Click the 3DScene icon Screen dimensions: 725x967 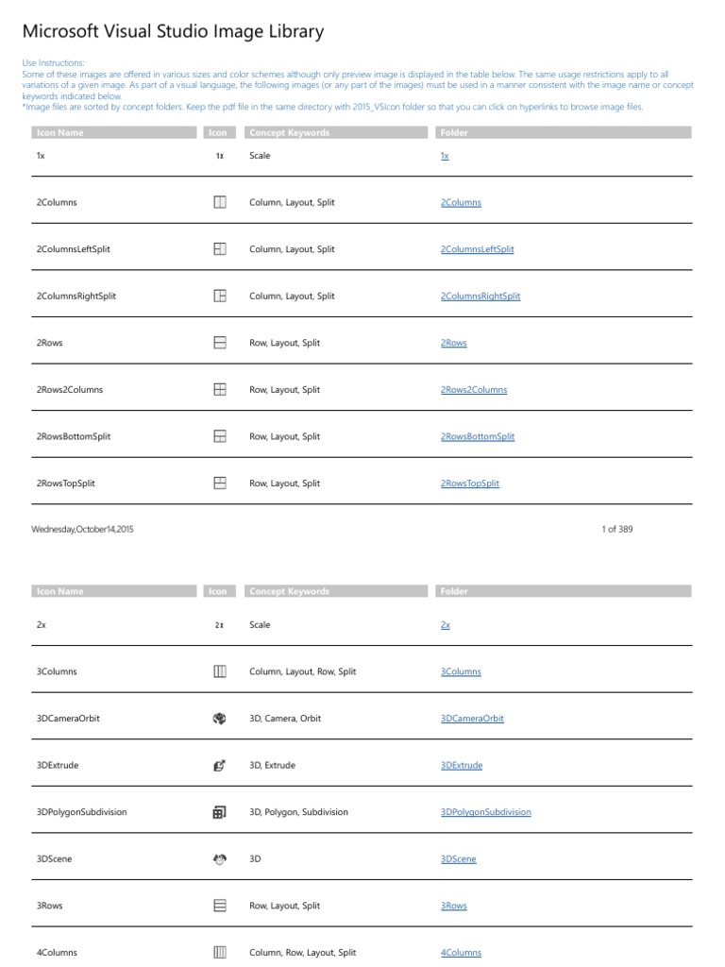point(219,859)
